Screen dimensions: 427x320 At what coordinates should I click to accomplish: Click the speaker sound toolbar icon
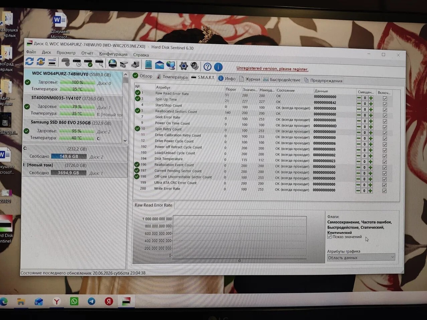tap(194, 66)
